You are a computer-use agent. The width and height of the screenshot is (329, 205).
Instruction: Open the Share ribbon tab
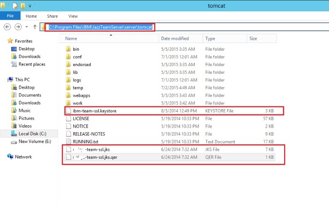pyautogui.click(x=52, y=16)
